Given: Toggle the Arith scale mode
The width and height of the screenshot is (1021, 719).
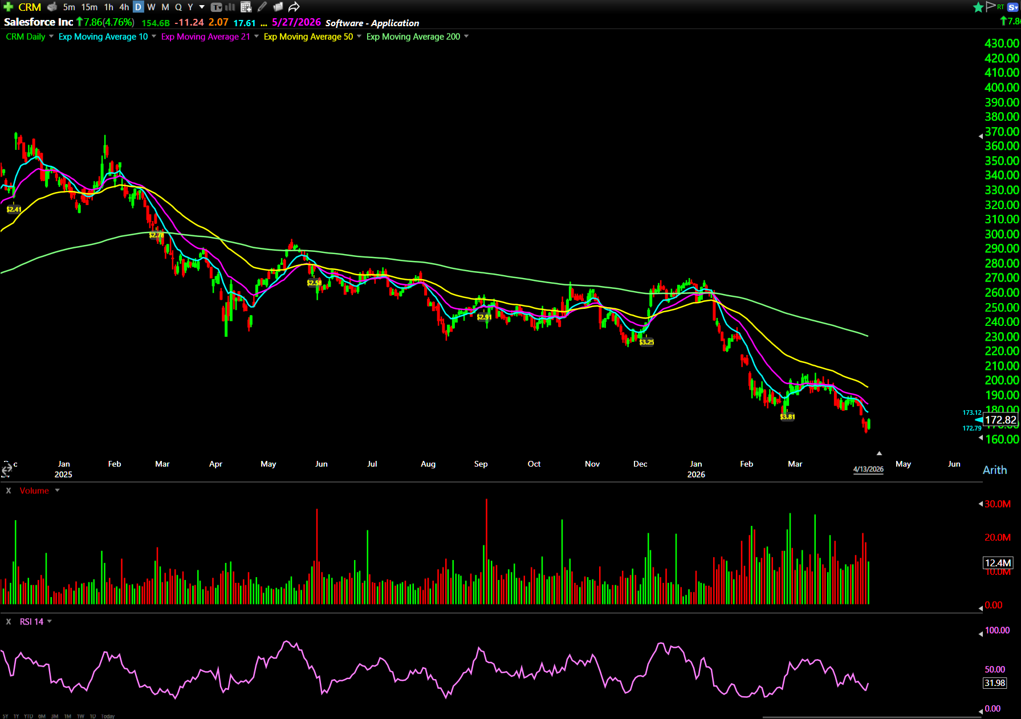Looking at the screenshot, I should tap(995, 470).
